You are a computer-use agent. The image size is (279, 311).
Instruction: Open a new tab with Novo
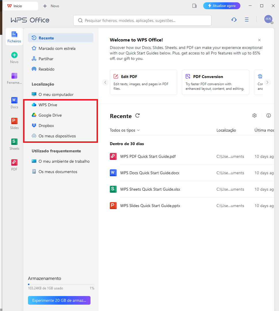pos(51,6)
